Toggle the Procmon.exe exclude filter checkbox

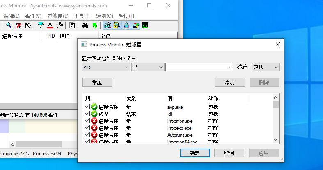point(87,121)
